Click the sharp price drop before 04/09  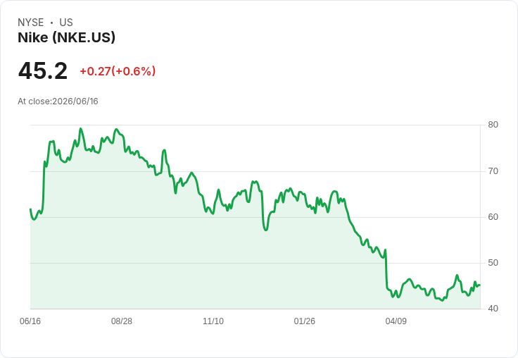point(386,270)
